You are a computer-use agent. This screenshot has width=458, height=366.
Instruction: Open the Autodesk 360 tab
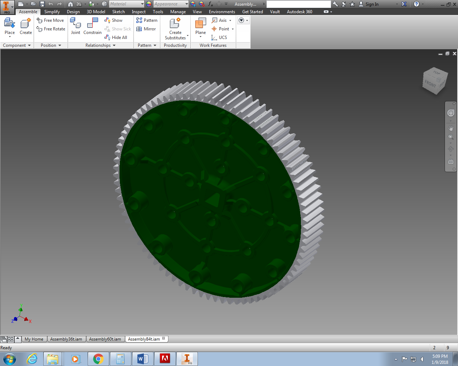299,12
